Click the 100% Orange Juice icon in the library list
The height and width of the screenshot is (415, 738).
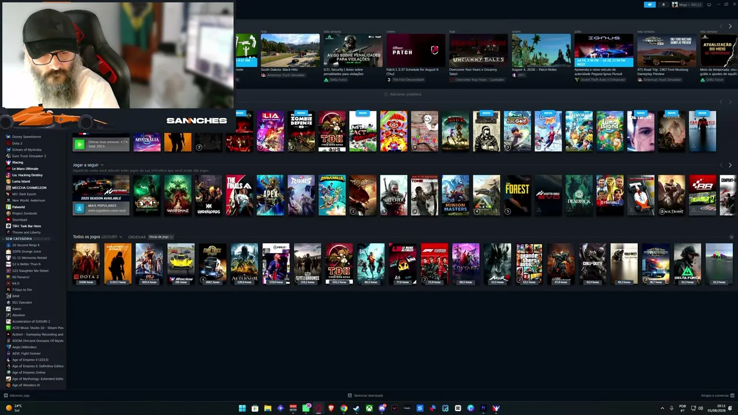(8, 251)
